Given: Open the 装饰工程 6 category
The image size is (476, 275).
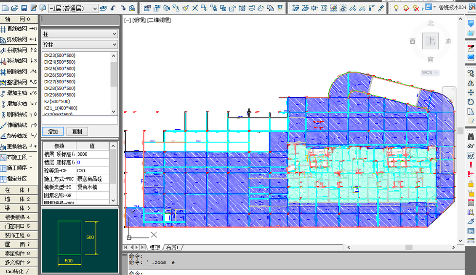Looking at the screenshot, I should (19, 235).
